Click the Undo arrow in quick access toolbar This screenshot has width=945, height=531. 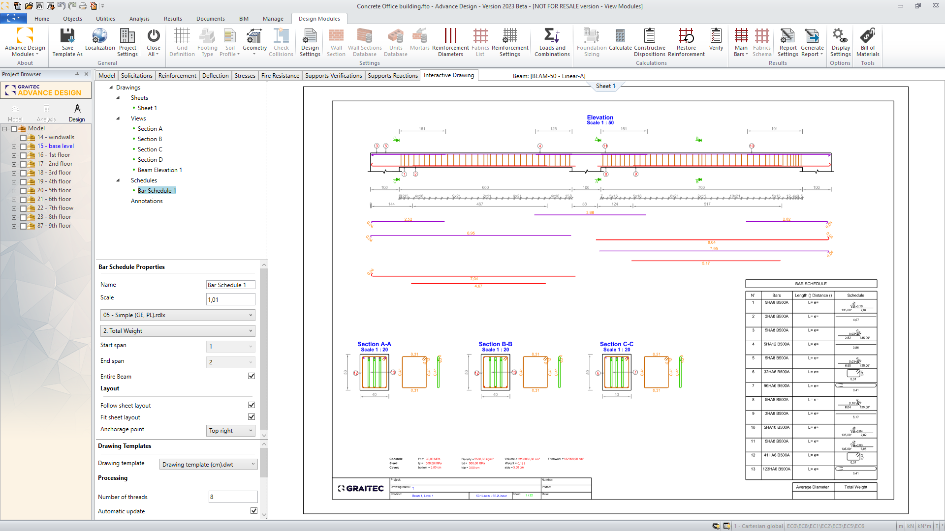(62, 6)
